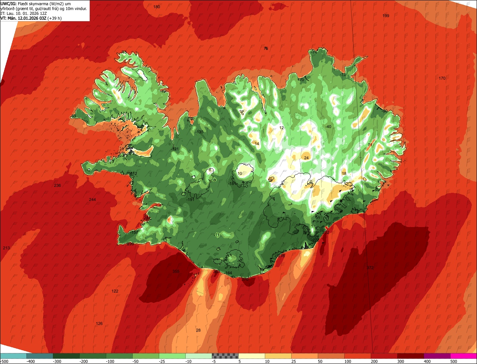
Task: Click the pale yellow 5 to 10 swatch
Action: (252, 355)
